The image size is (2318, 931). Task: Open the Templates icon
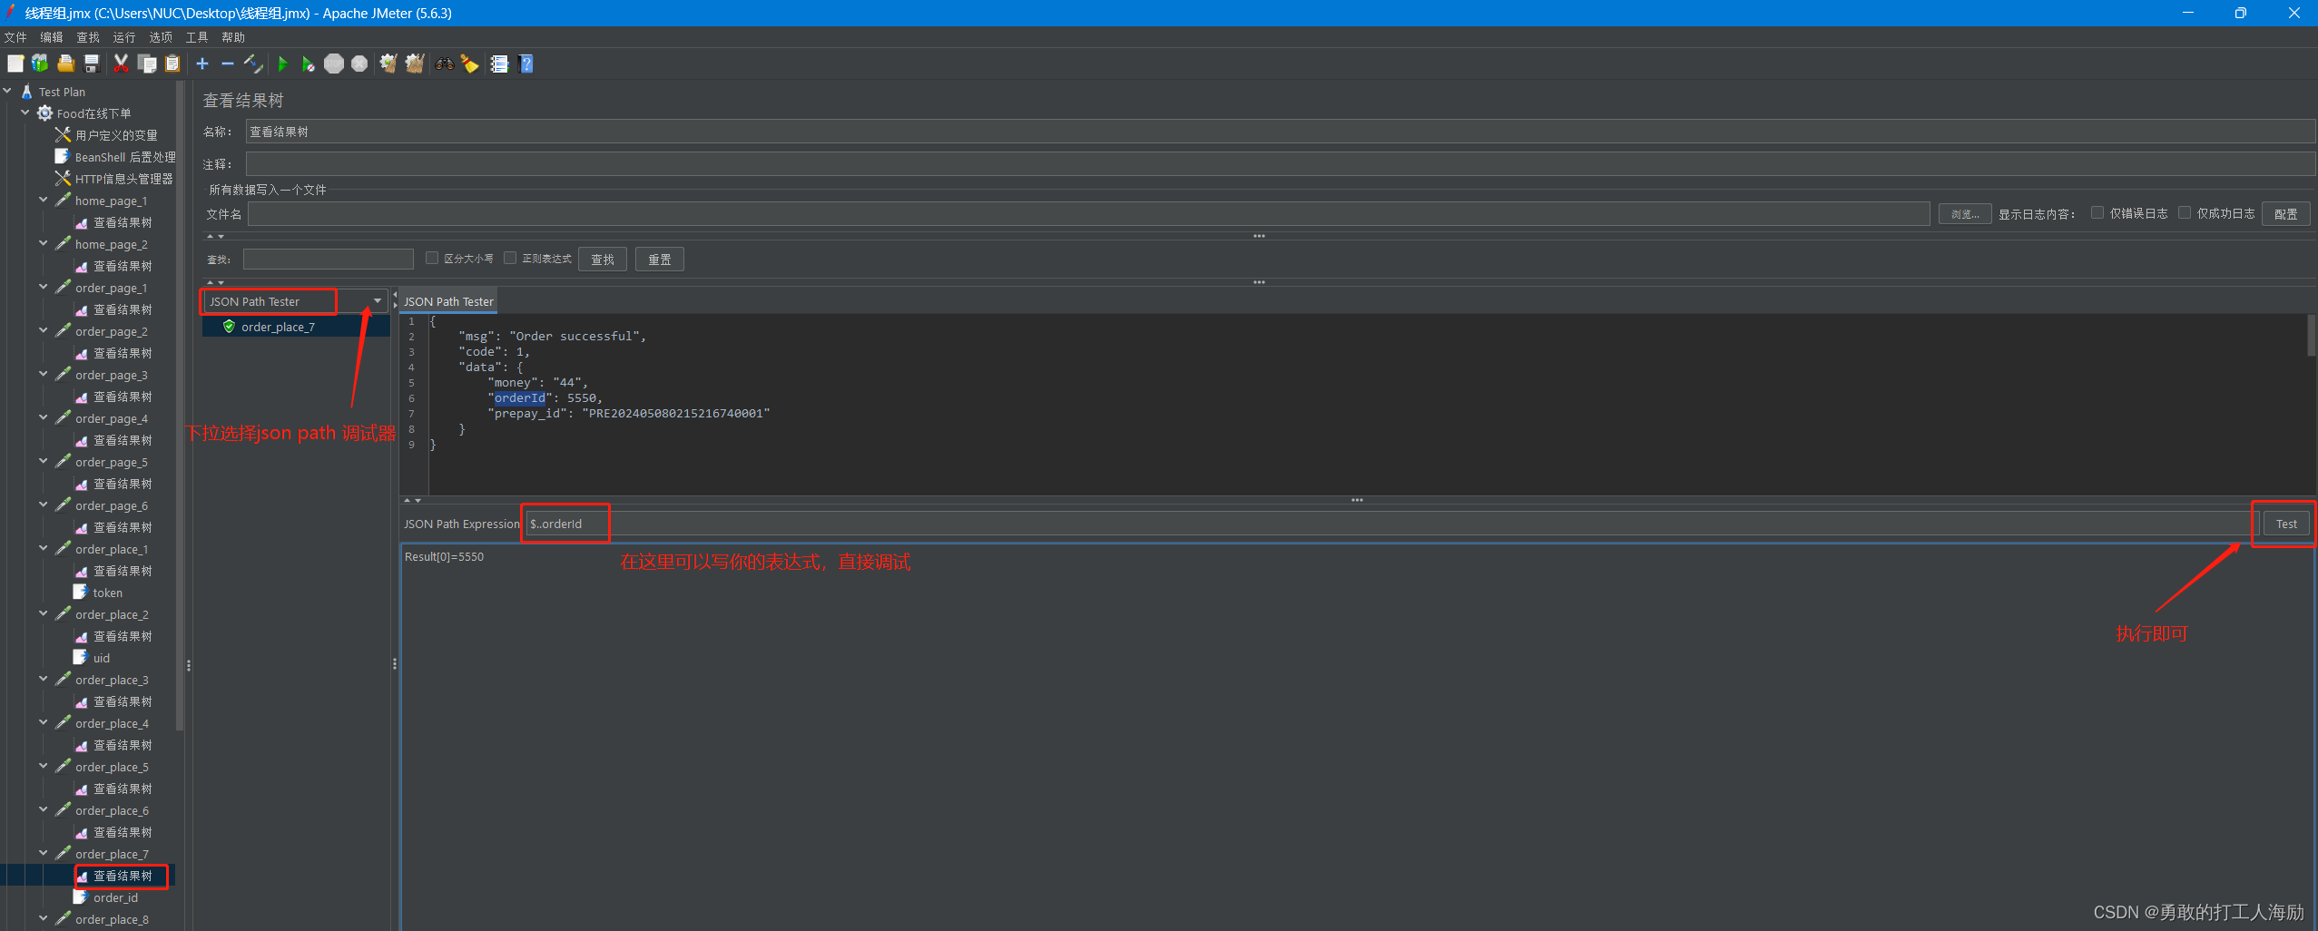click(40, 64)
